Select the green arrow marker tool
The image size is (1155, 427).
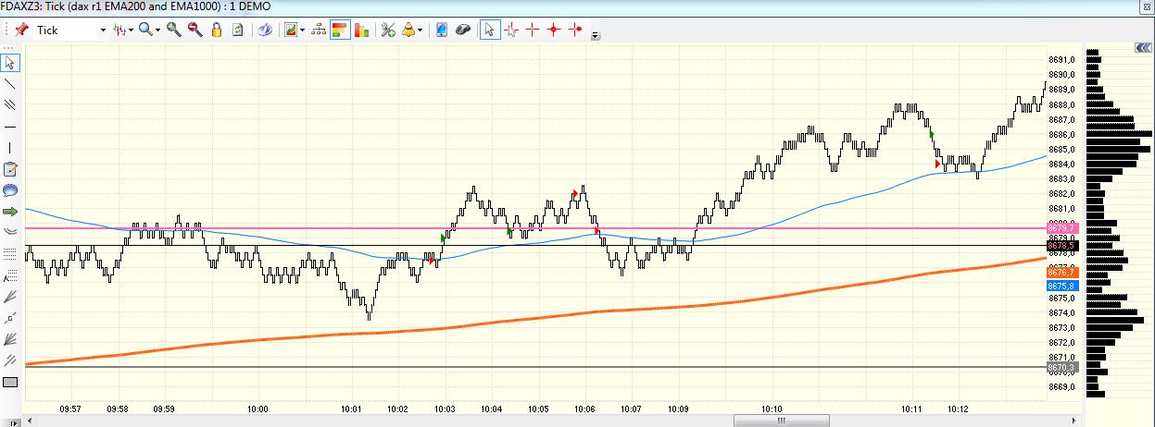click(10, 212)
